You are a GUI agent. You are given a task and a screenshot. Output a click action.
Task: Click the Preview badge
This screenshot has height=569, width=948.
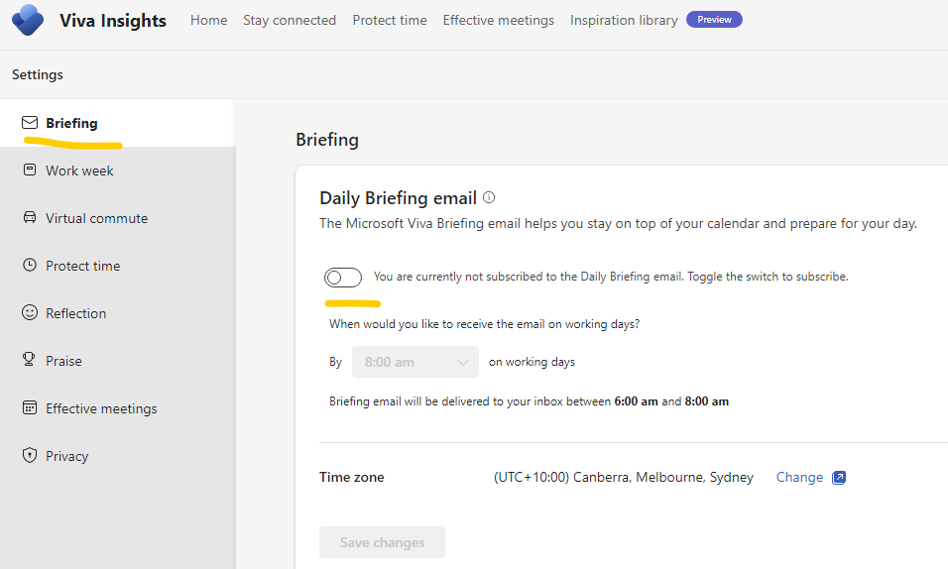click(714, 20)
